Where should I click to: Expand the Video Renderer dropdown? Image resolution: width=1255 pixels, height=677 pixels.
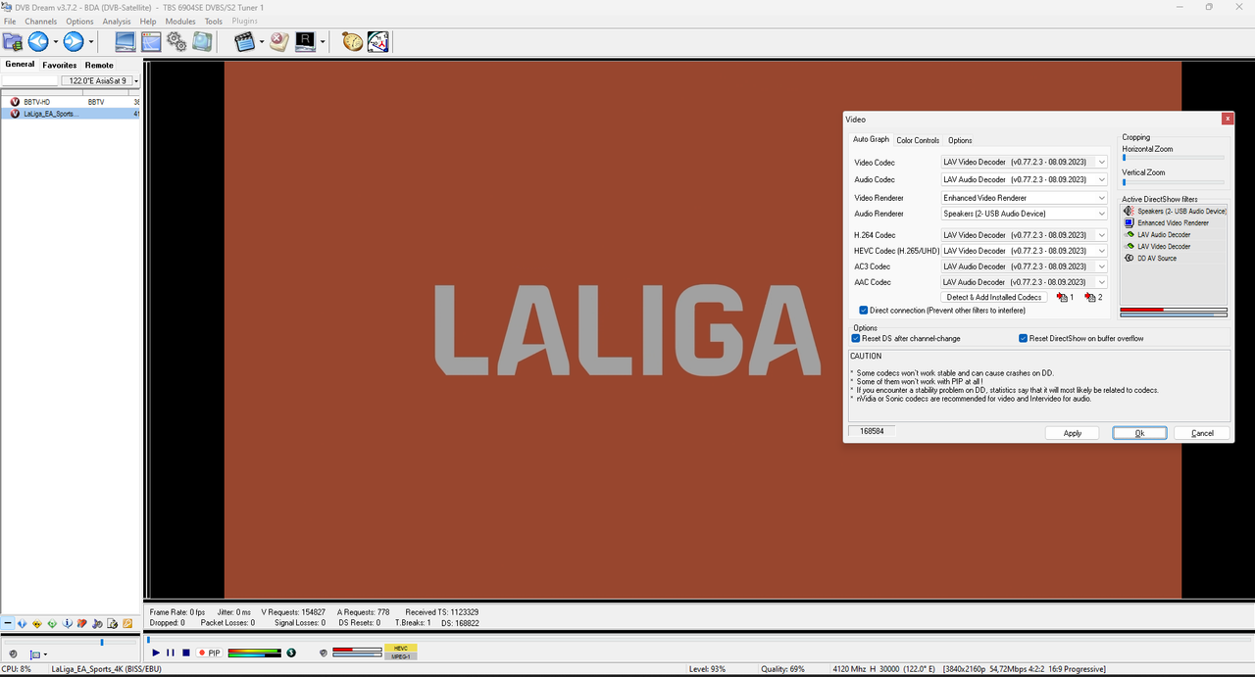click(1102, 198)
